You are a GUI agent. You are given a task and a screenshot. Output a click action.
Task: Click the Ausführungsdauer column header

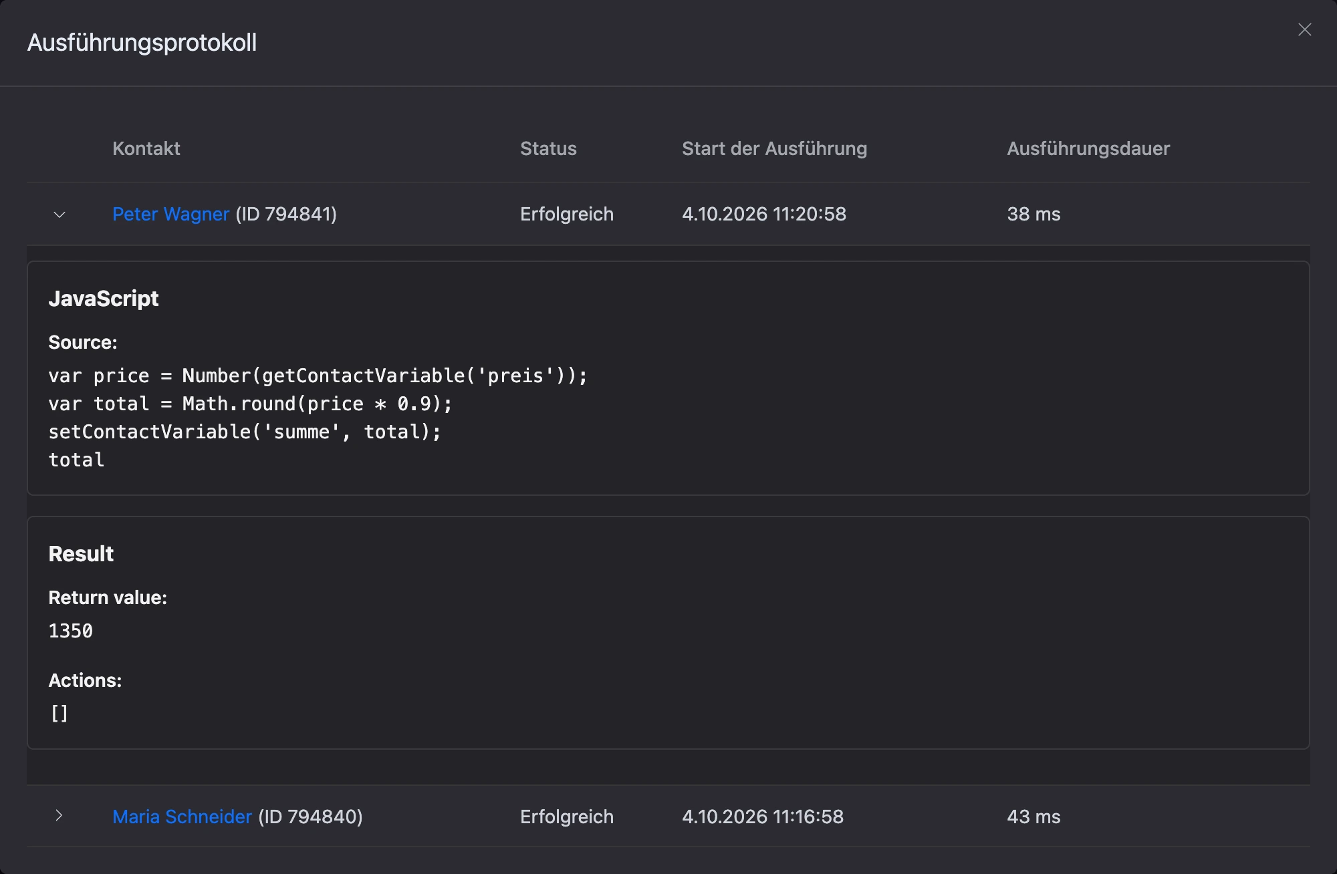1088,148
